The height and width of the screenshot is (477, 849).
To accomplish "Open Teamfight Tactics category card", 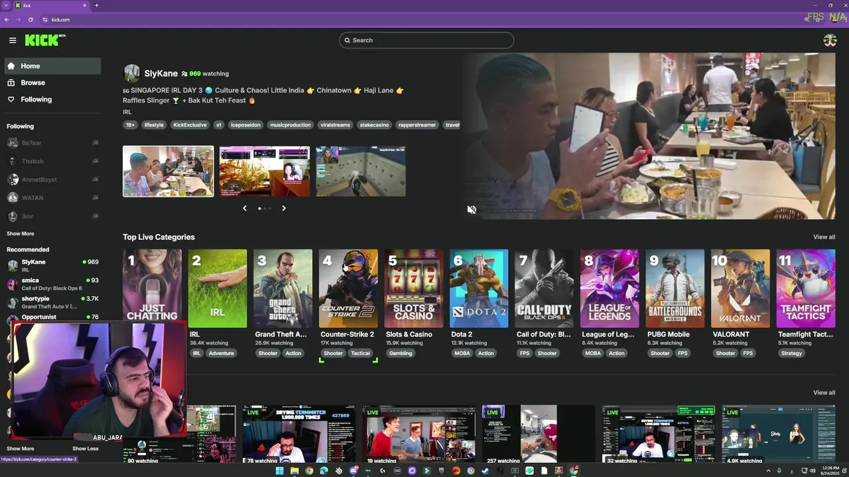I will pos(805,289).
